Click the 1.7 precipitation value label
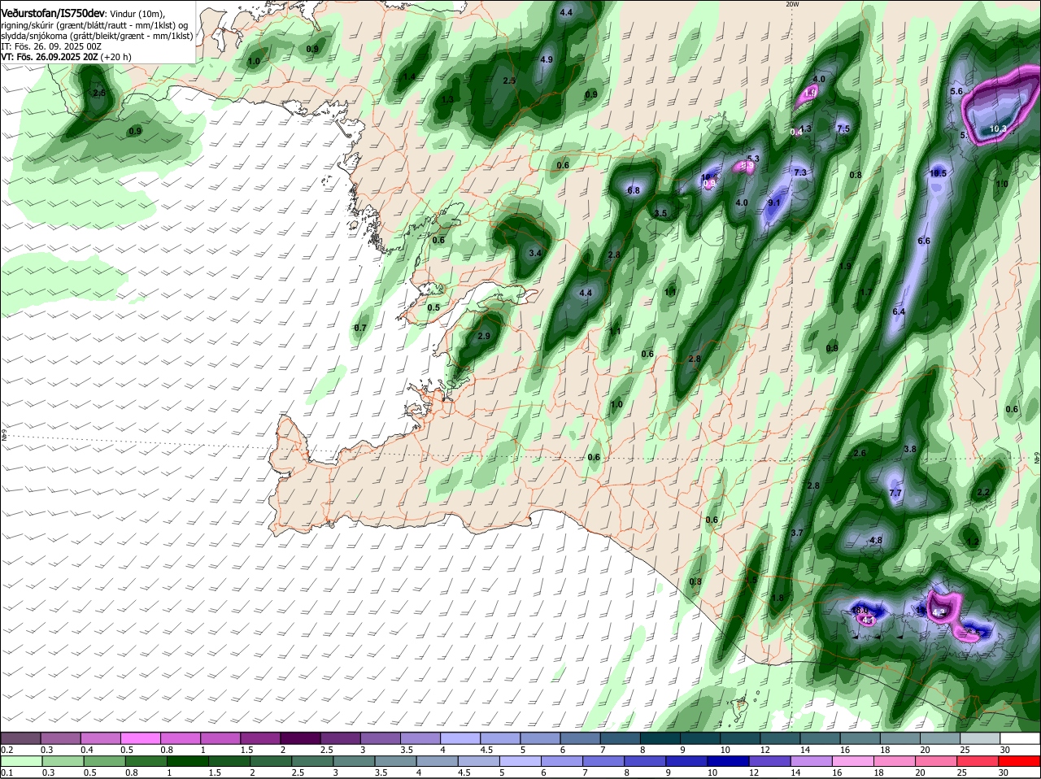1041x779 pixels. [x=866, y=293]
